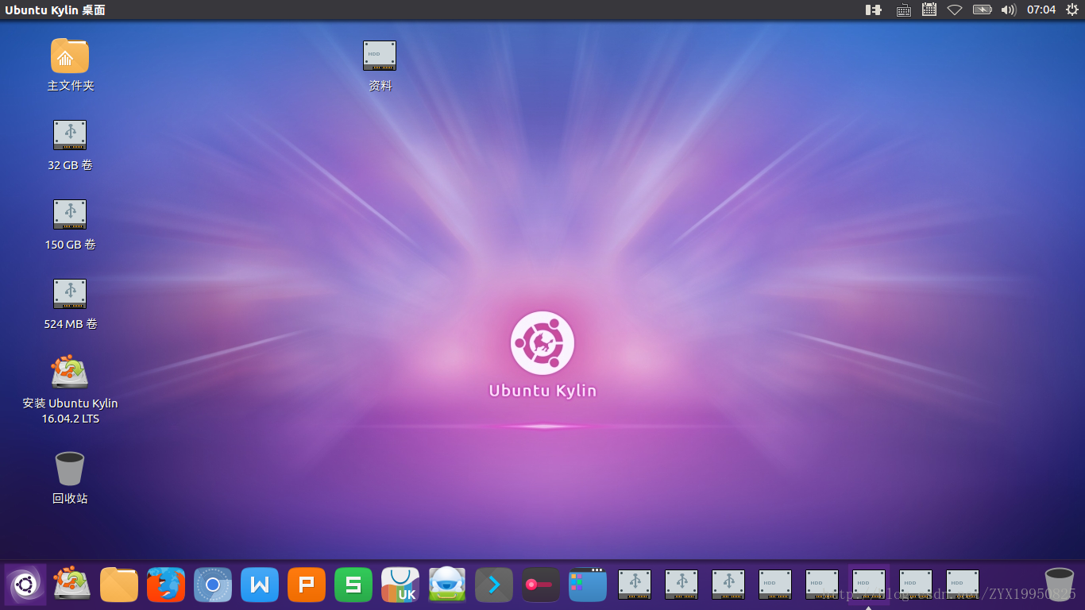Open the terminal from the dock
The height and width of the screenshot is (610, 1085).
coord(494,584)
